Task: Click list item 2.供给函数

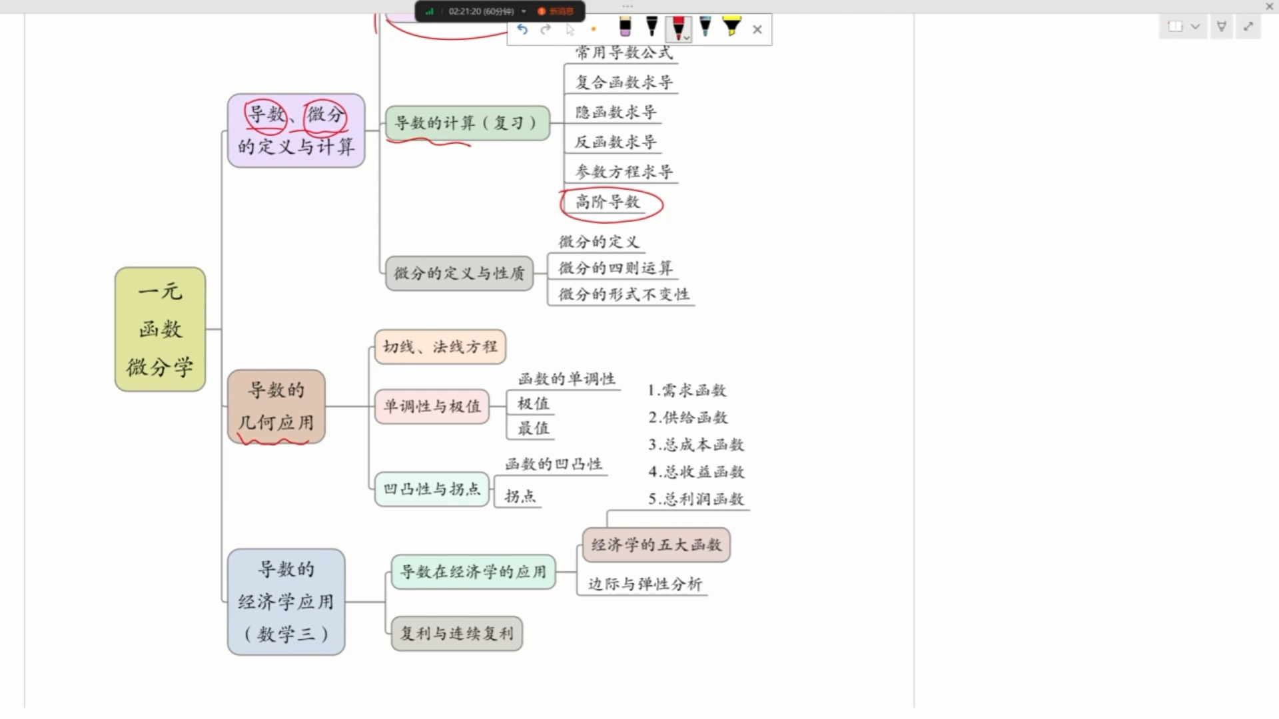Action: click(688, 417)
